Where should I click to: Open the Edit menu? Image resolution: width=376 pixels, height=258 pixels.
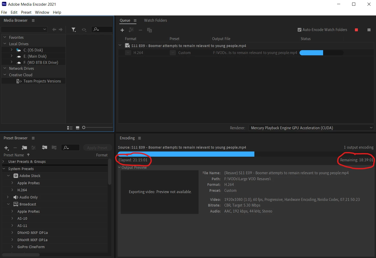(x=14, y=12)
